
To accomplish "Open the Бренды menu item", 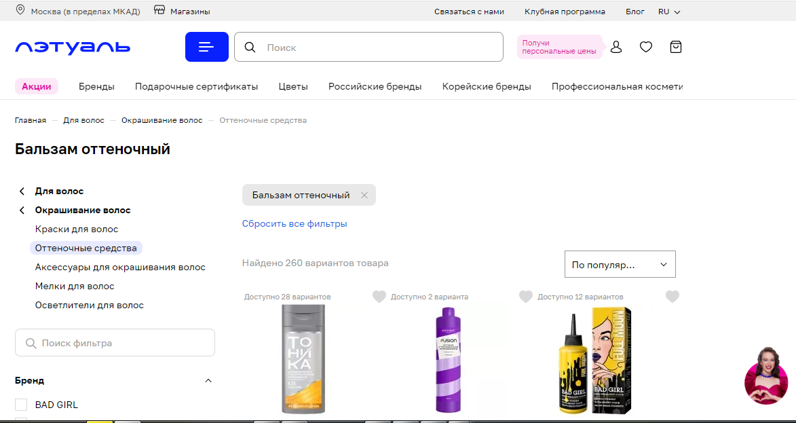I will click(x=96, y=86).
